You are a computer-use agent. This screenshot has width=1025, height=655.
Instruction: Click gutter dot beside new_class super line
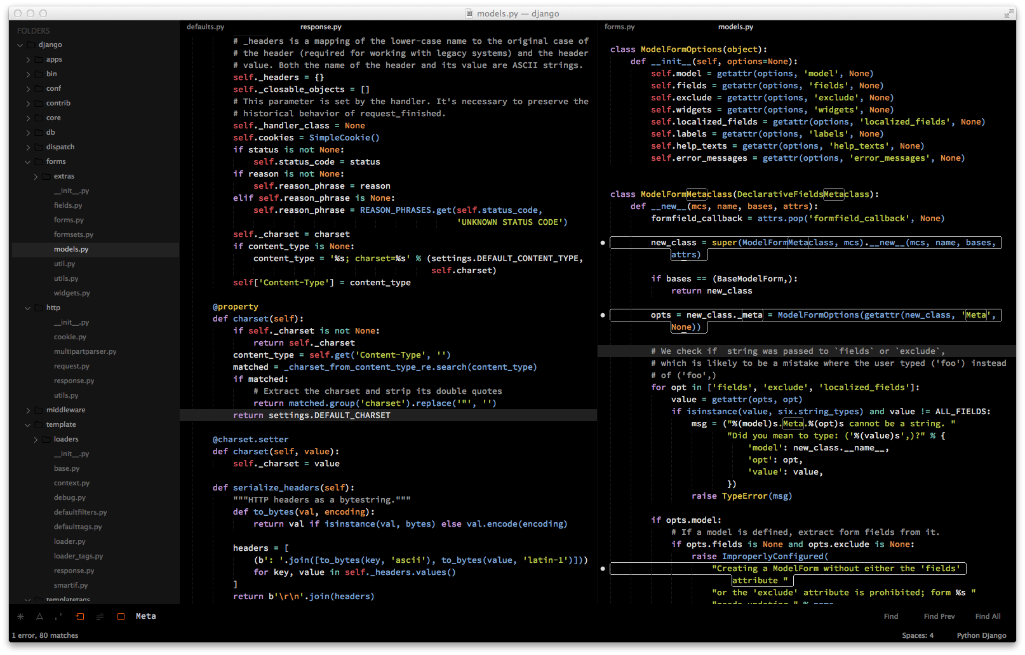coord(603,243)
